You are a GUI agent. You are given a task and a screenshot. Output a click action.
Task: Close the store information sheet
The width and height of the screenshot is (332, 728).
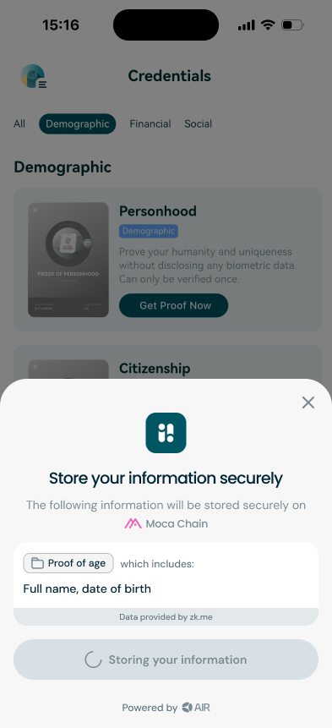[308, 402]
